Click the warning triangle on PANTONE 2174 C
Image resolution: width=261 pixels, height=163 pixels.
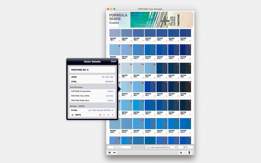tap(178, 119)
